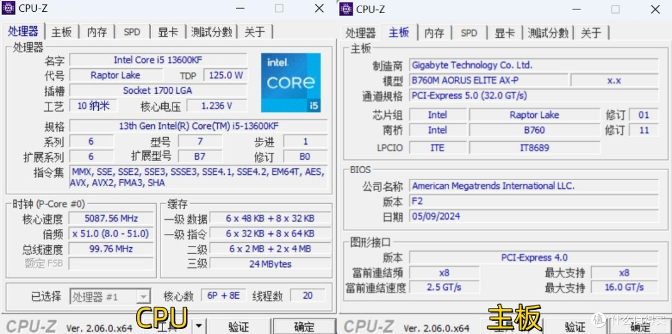Open the 处理器 #1 selection dropdown
The image size is (672, 334).
(x=110, y=296)
